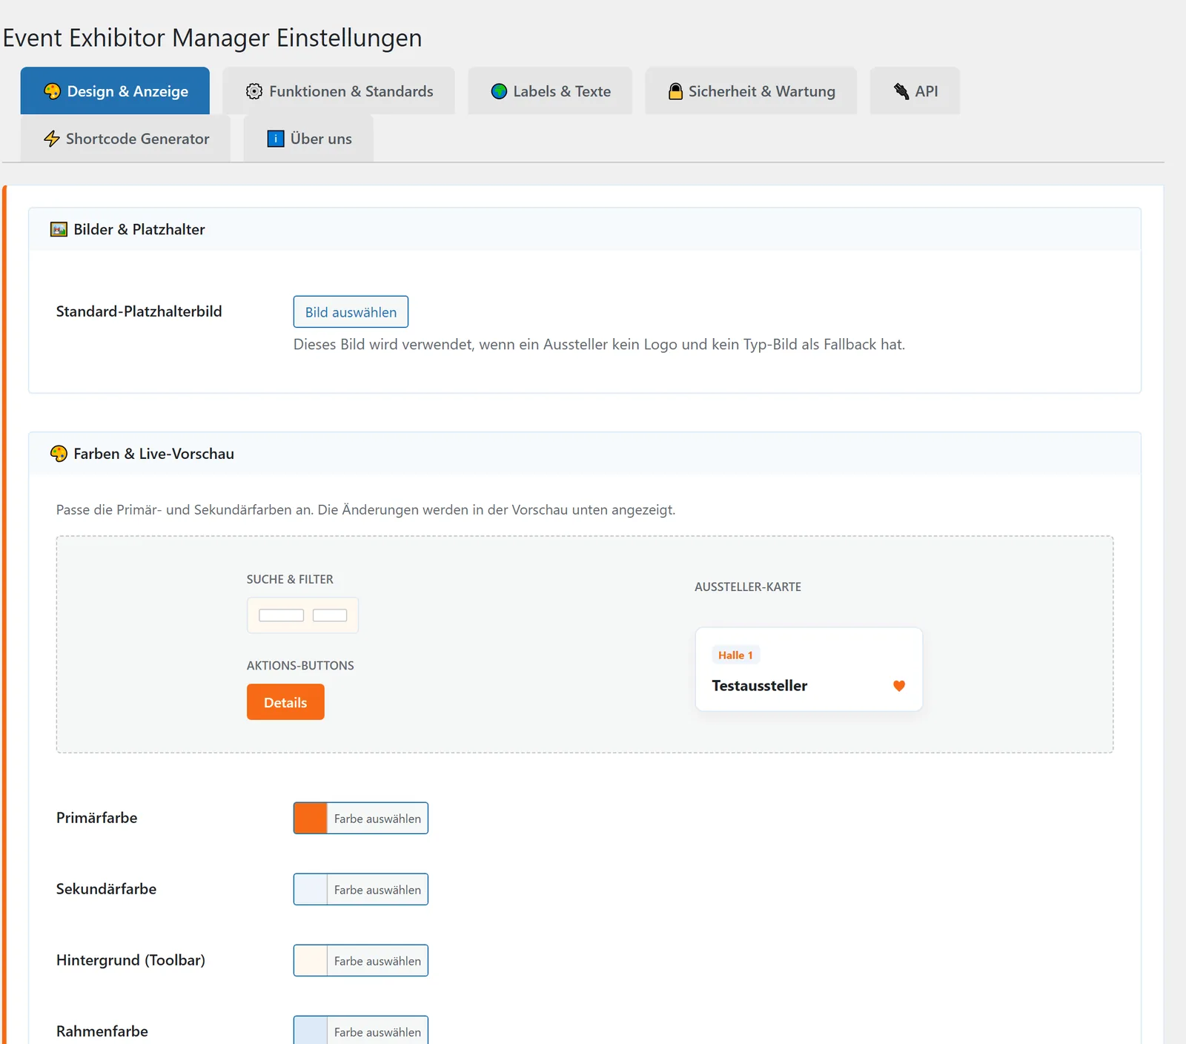The image size is (1186, 1044).
Task: Go to the Shortcode Generator tab
Action: click(125, 138)
